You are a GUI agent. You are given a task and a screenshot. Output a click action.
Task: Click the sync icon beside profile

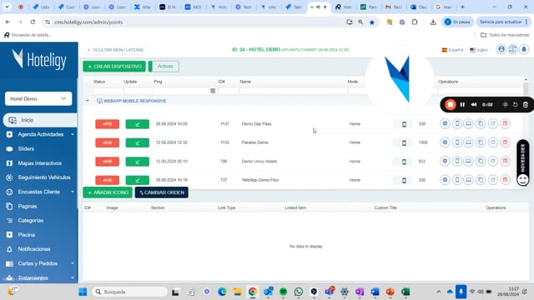[512, 49]
